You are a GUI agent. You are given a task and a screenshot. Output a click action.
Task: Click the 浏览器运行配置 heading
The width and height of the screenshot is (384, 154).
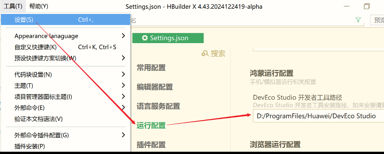pyautogui.click(x=275, y=145)
